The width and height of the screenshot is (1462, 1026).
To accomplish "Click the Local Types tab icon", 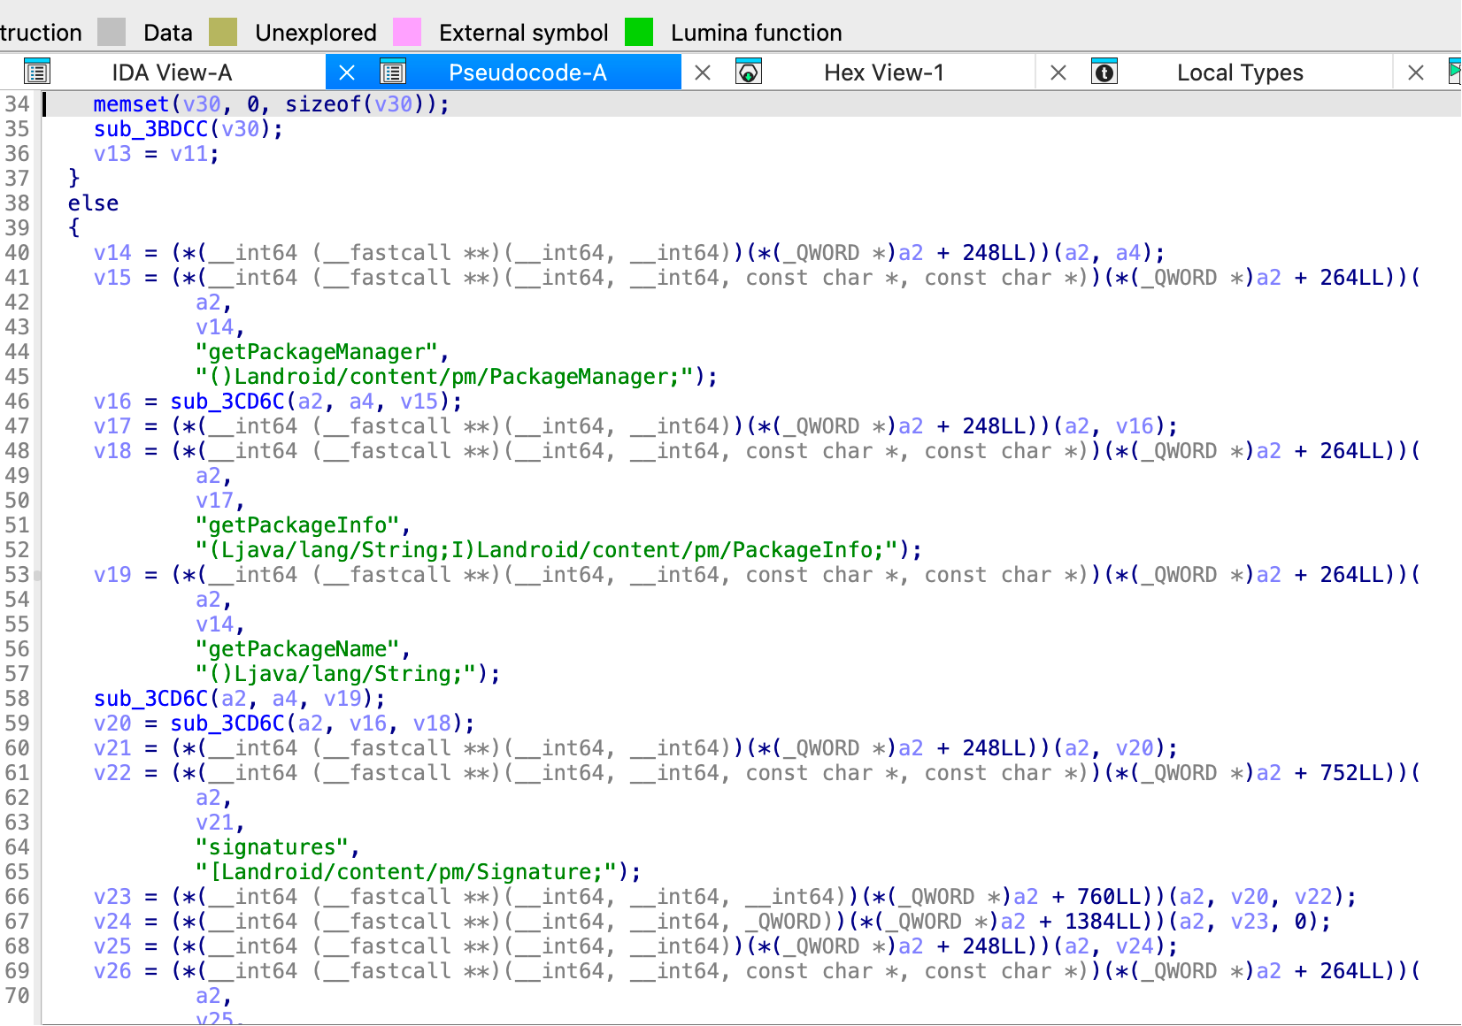I will [x=1104, y=72].
